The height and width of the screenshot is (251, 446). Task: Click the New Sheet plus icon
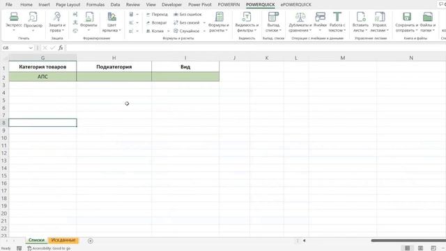click(90, 241)
